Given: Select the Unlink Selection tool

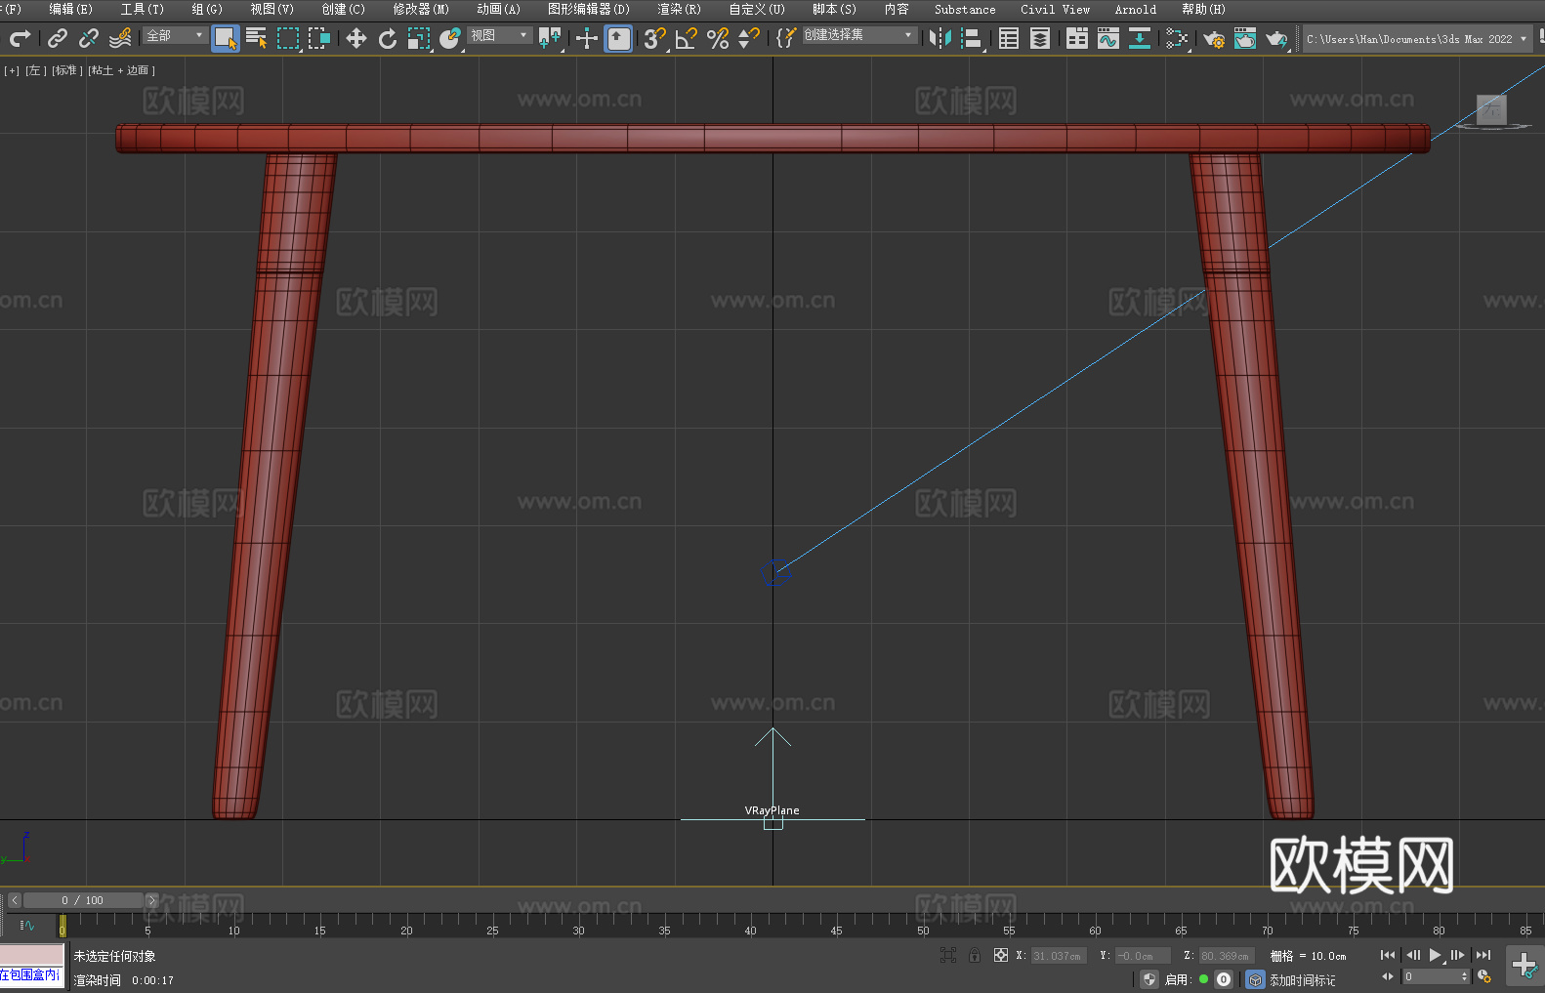Looking at the screenshot, I should click(x=89, y=38).
